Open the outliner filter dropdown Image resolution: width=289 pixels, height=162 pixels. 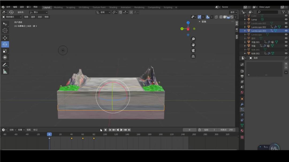click(x=284, y=12)
